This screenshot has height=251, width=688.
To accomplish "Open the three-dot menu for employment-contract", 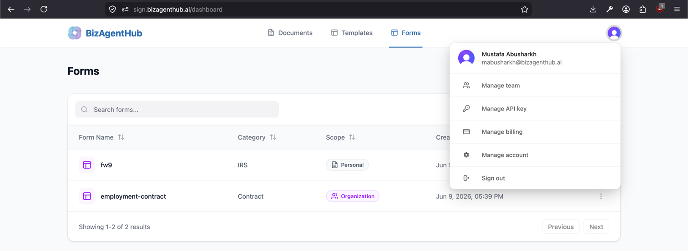I will (x=601, y=196).
